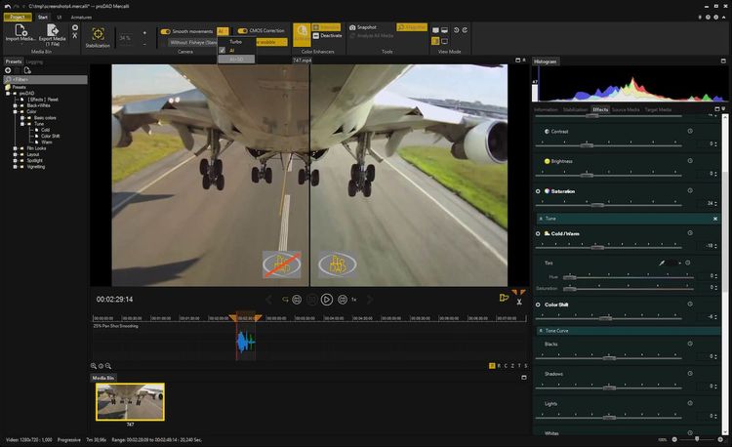Click the Import Media icon
This screenshot has height=447, width=732.
(x=20, y=31)
